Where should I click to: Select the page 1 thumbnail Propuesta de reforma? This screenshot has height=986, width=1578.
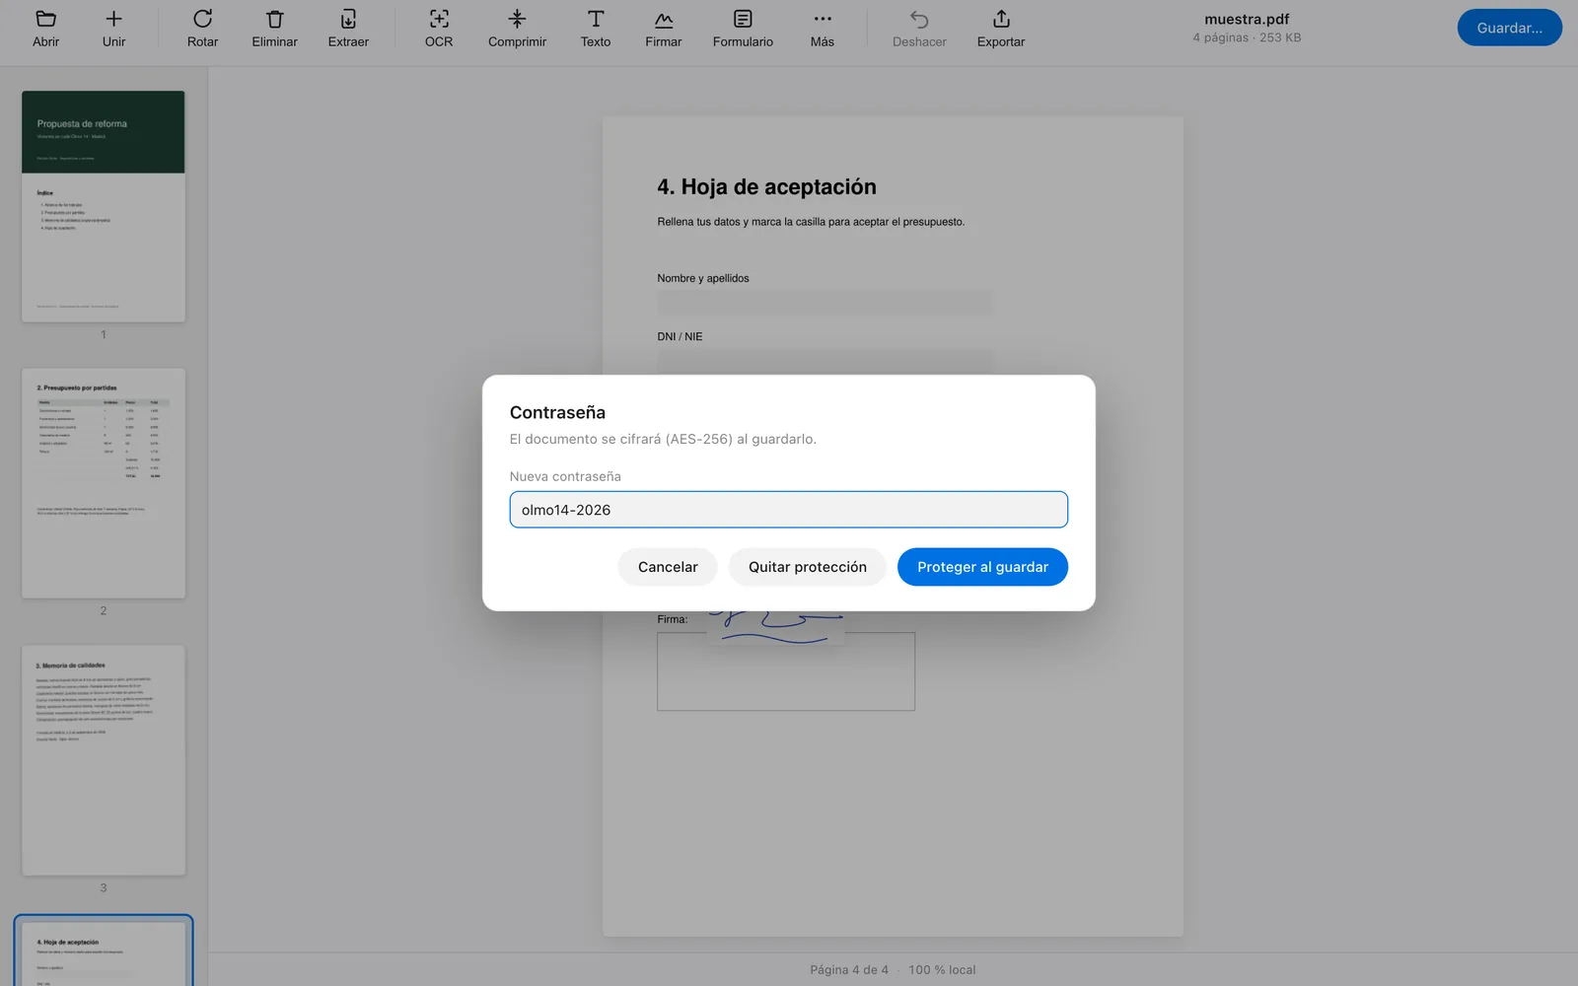coord(104,206)
